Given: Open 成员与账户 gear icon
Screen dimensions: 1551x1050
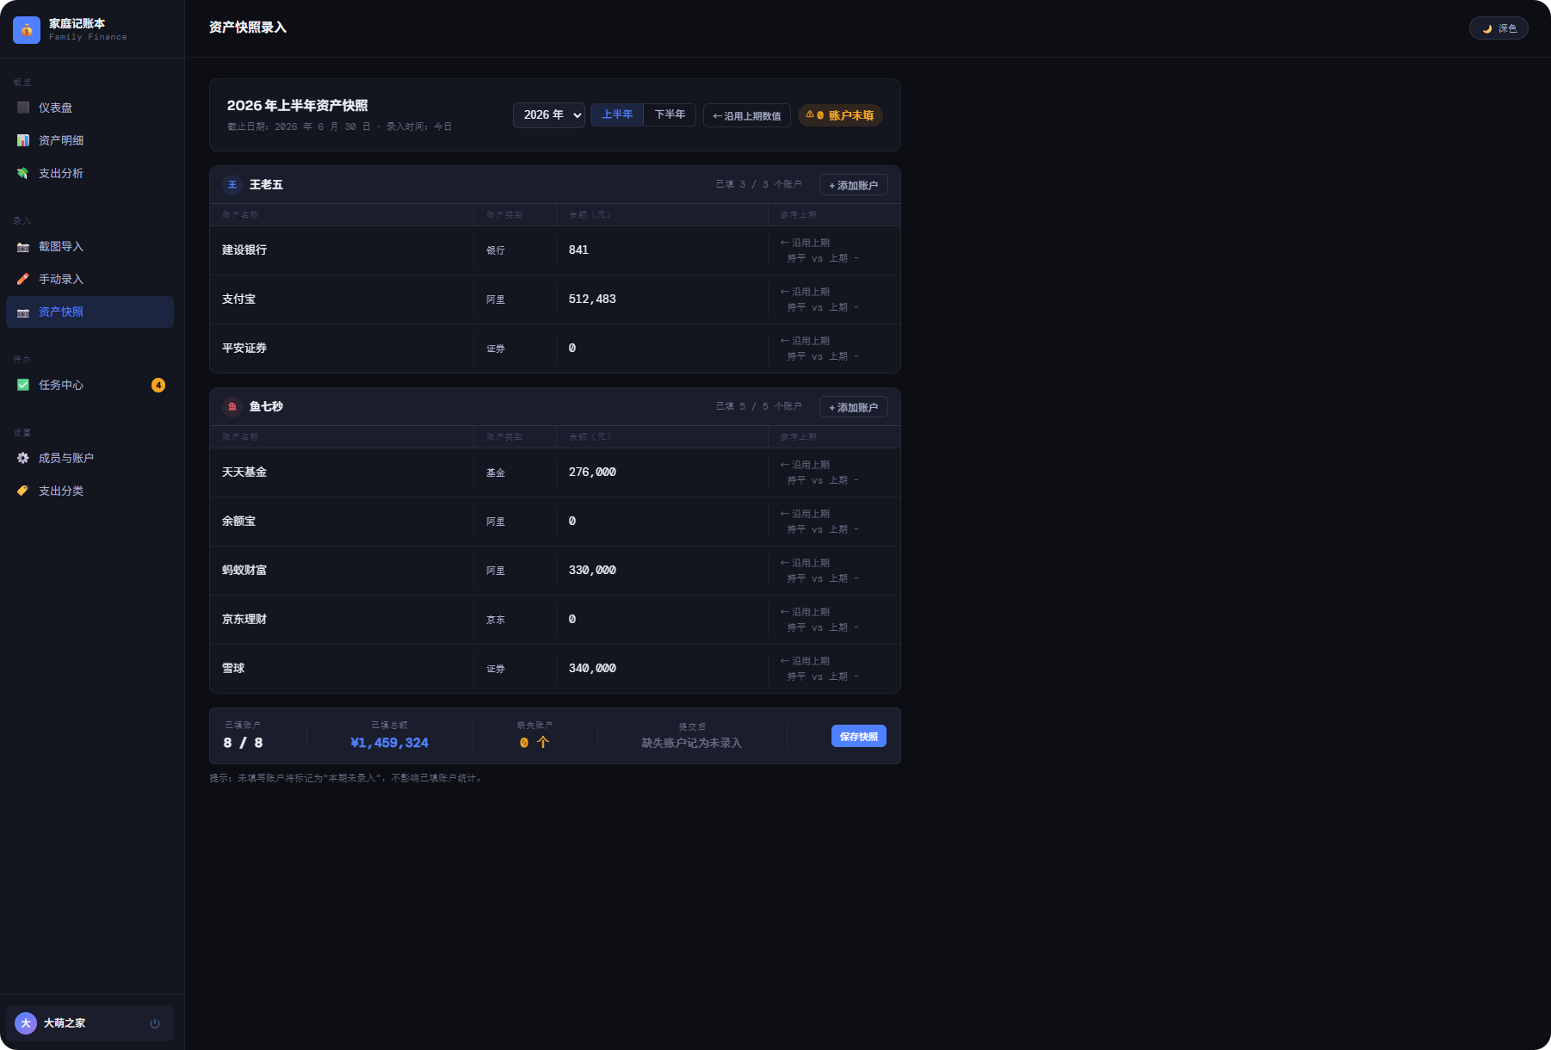Looking at the screenshot, I should click(23, 459).
